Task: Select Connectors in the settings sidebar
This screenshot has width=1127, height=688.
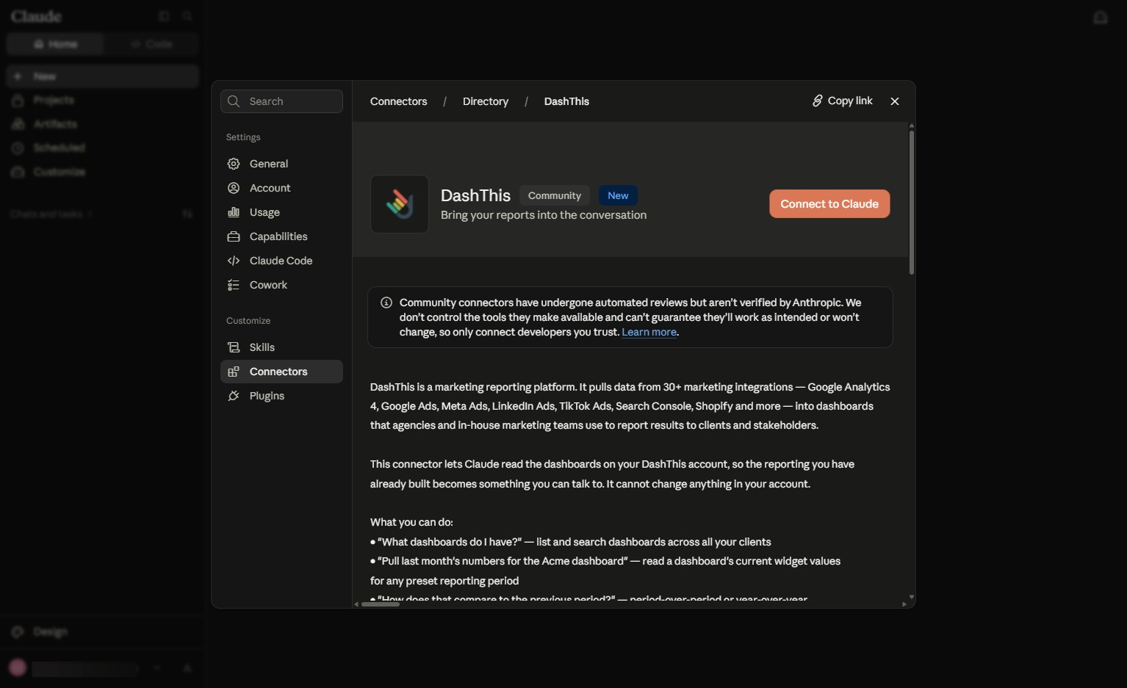Action: coord(281,372)
